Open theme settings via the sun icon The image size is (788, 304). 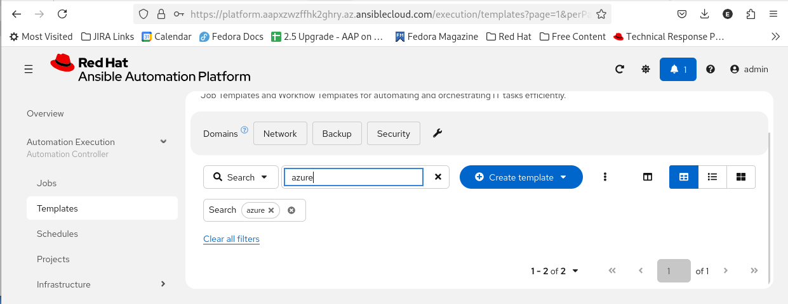click(646, 70)
